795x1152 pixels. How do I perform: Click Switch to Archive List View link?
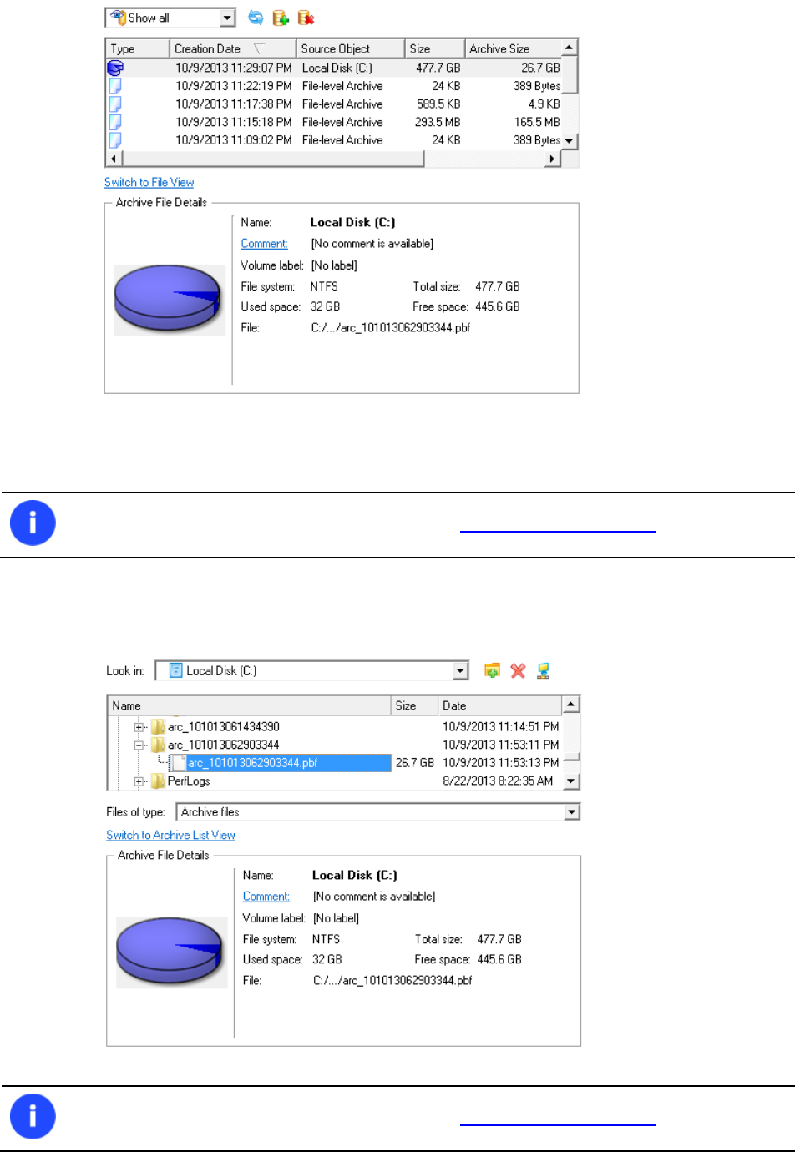coord(170,835)
